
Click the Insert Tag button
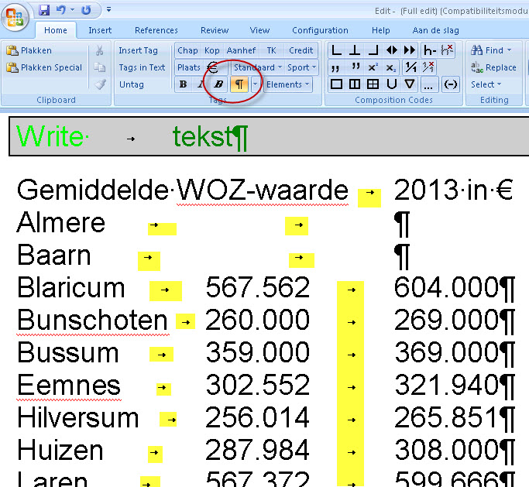coord(138,50)
